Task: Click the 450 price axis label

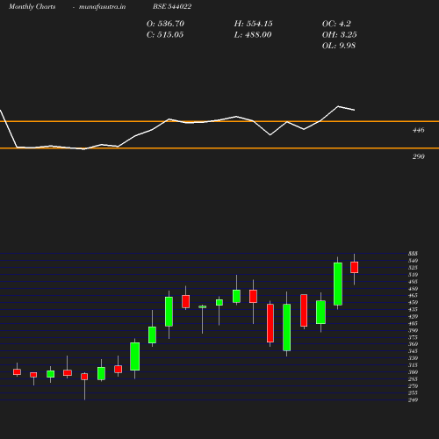Action: tap(413, 302)
